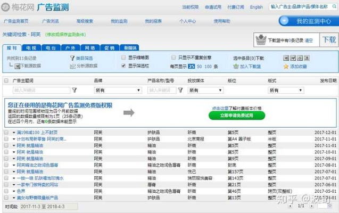This screenshot has height=213, width=339.
Task: Check the row 一家专门做特卖的网站
Action: pyautogui.click(x=6, y=185)
